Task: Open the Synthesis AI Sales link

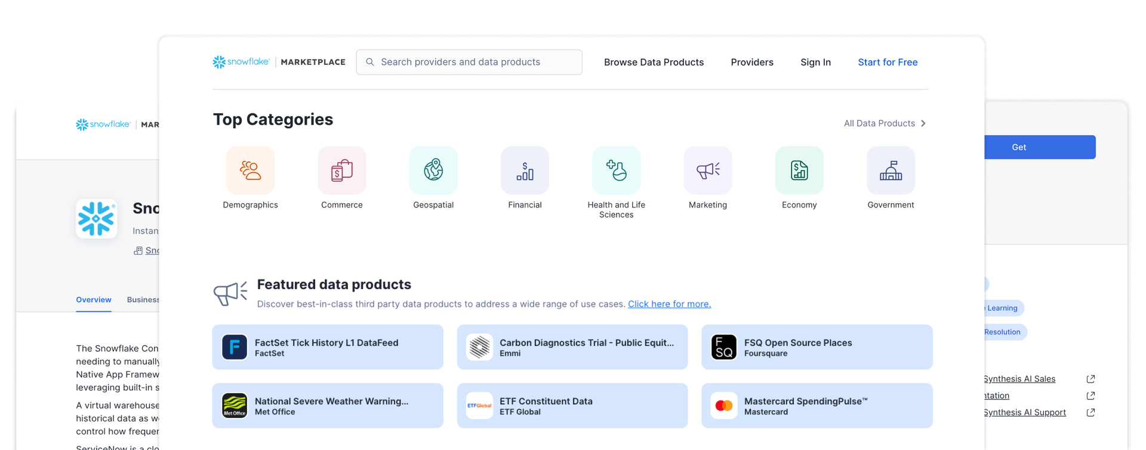Action: 1019,379
